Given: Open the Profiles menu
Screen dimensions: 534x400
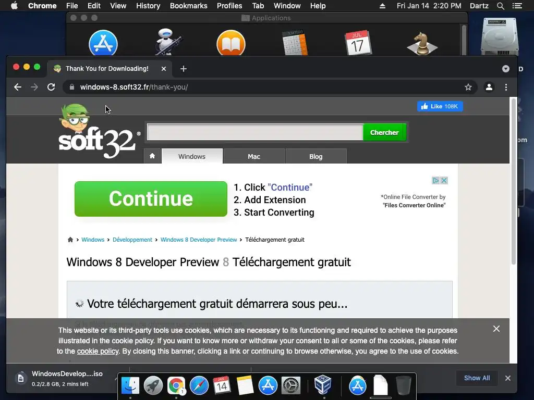Looking at the screenshot, I should 229,6.
